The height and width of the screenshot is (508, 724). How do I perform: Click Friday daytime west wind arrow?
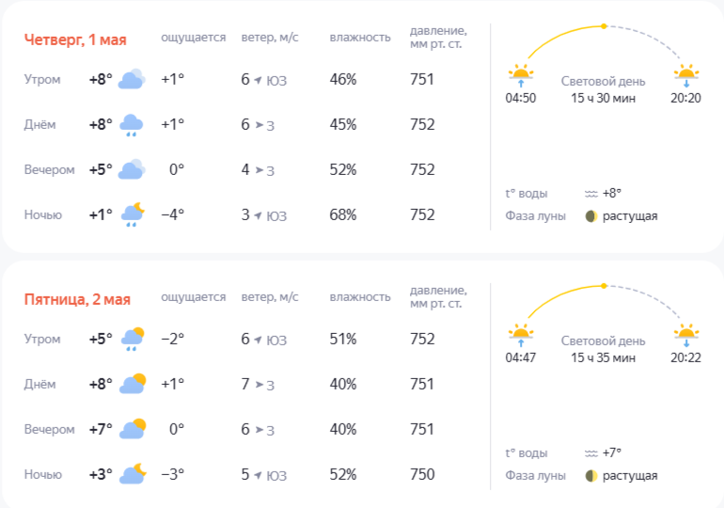(257, 385)
